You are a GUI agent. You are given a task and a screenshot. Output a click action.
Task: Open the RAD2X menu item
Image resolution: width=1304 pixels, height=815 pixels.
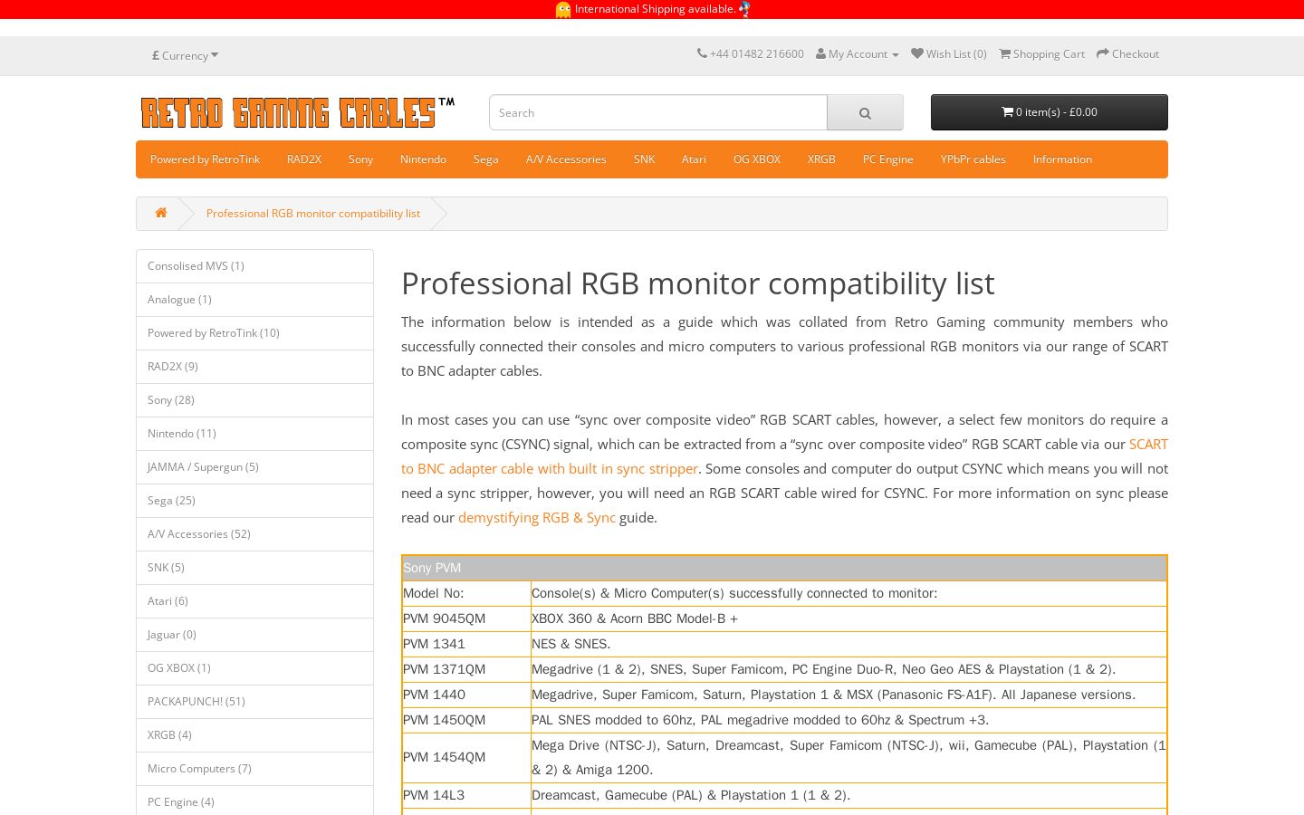[304, 159]
